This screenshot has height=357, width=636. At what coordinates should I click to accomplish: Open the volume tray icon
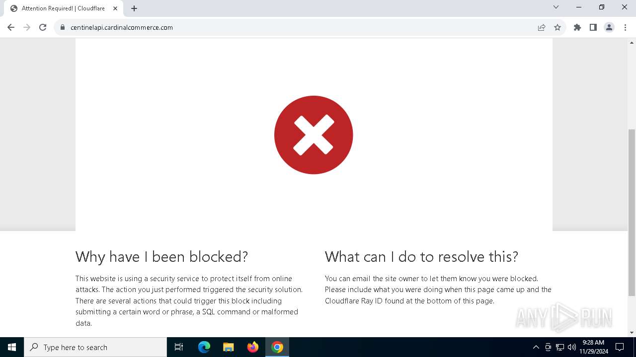click(572, 347)
